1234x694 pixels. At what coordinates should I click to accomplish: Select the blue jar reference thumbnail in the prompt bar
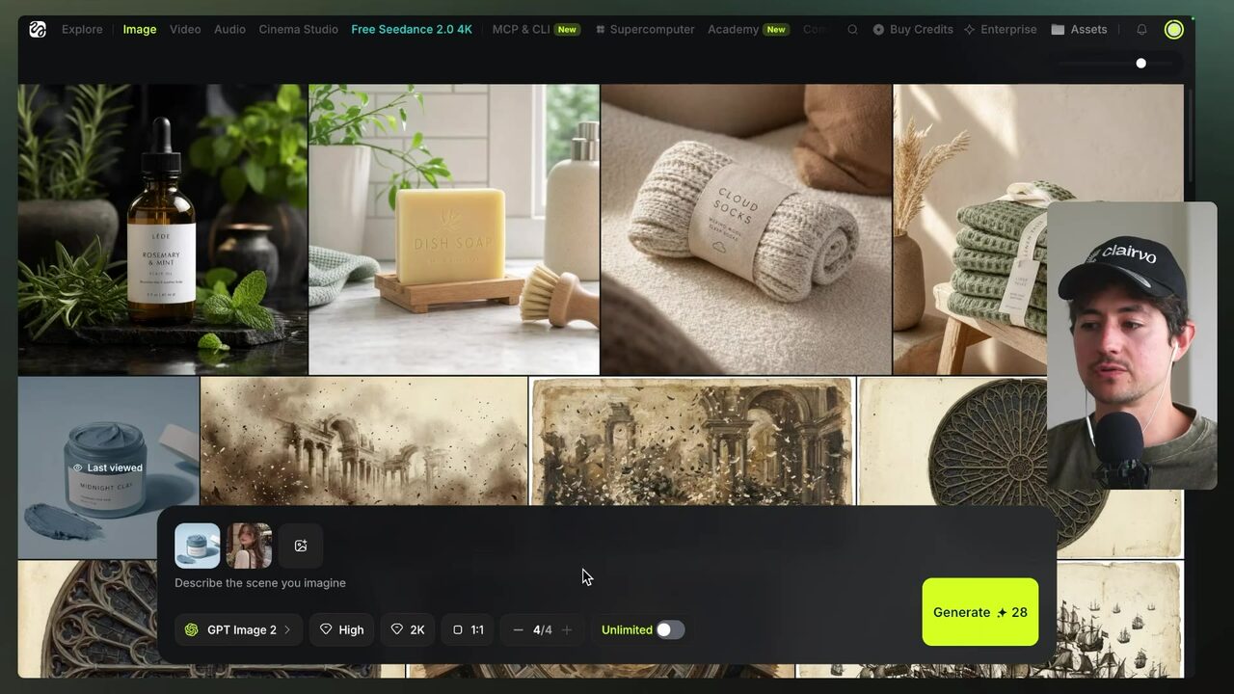pyautogui.click(x=198, y=546)
